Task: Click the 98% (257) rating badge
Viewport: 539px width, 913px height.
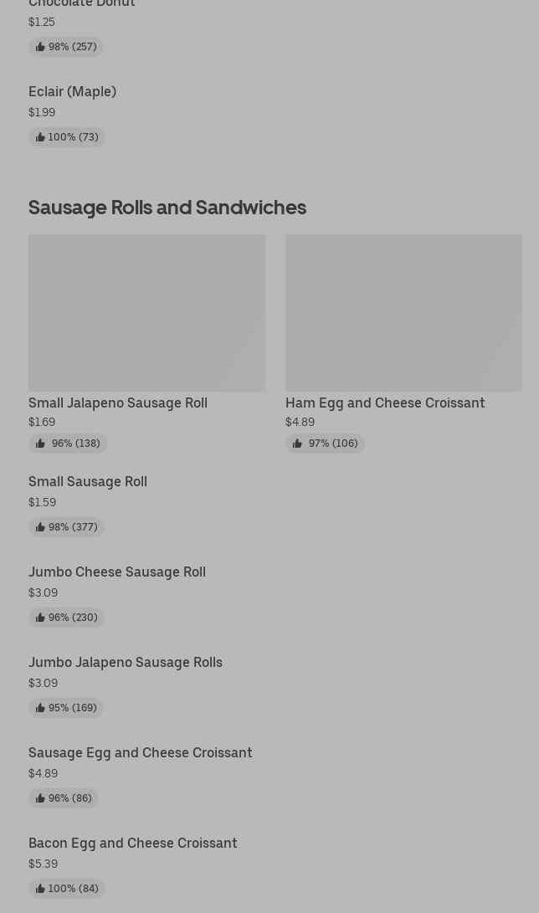Action: pos(66,47)
